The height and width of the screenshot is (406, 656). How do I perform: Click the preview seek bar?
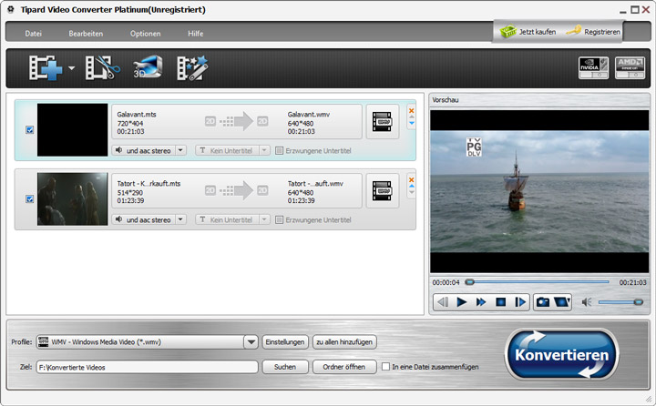[538, 282]
